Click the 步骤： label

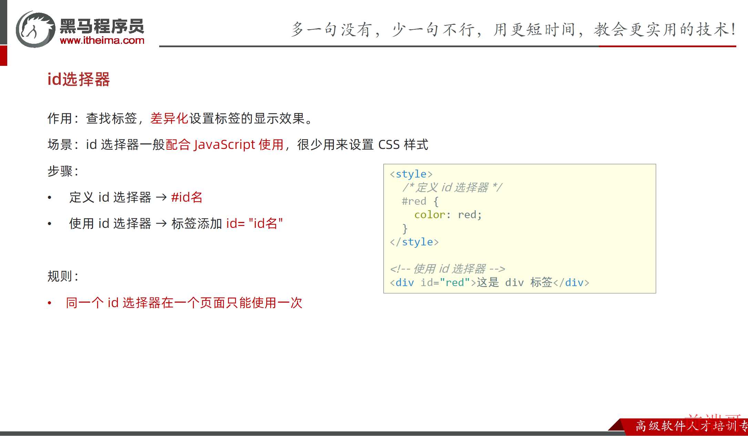pyautogui.click(x=63, y=171)
